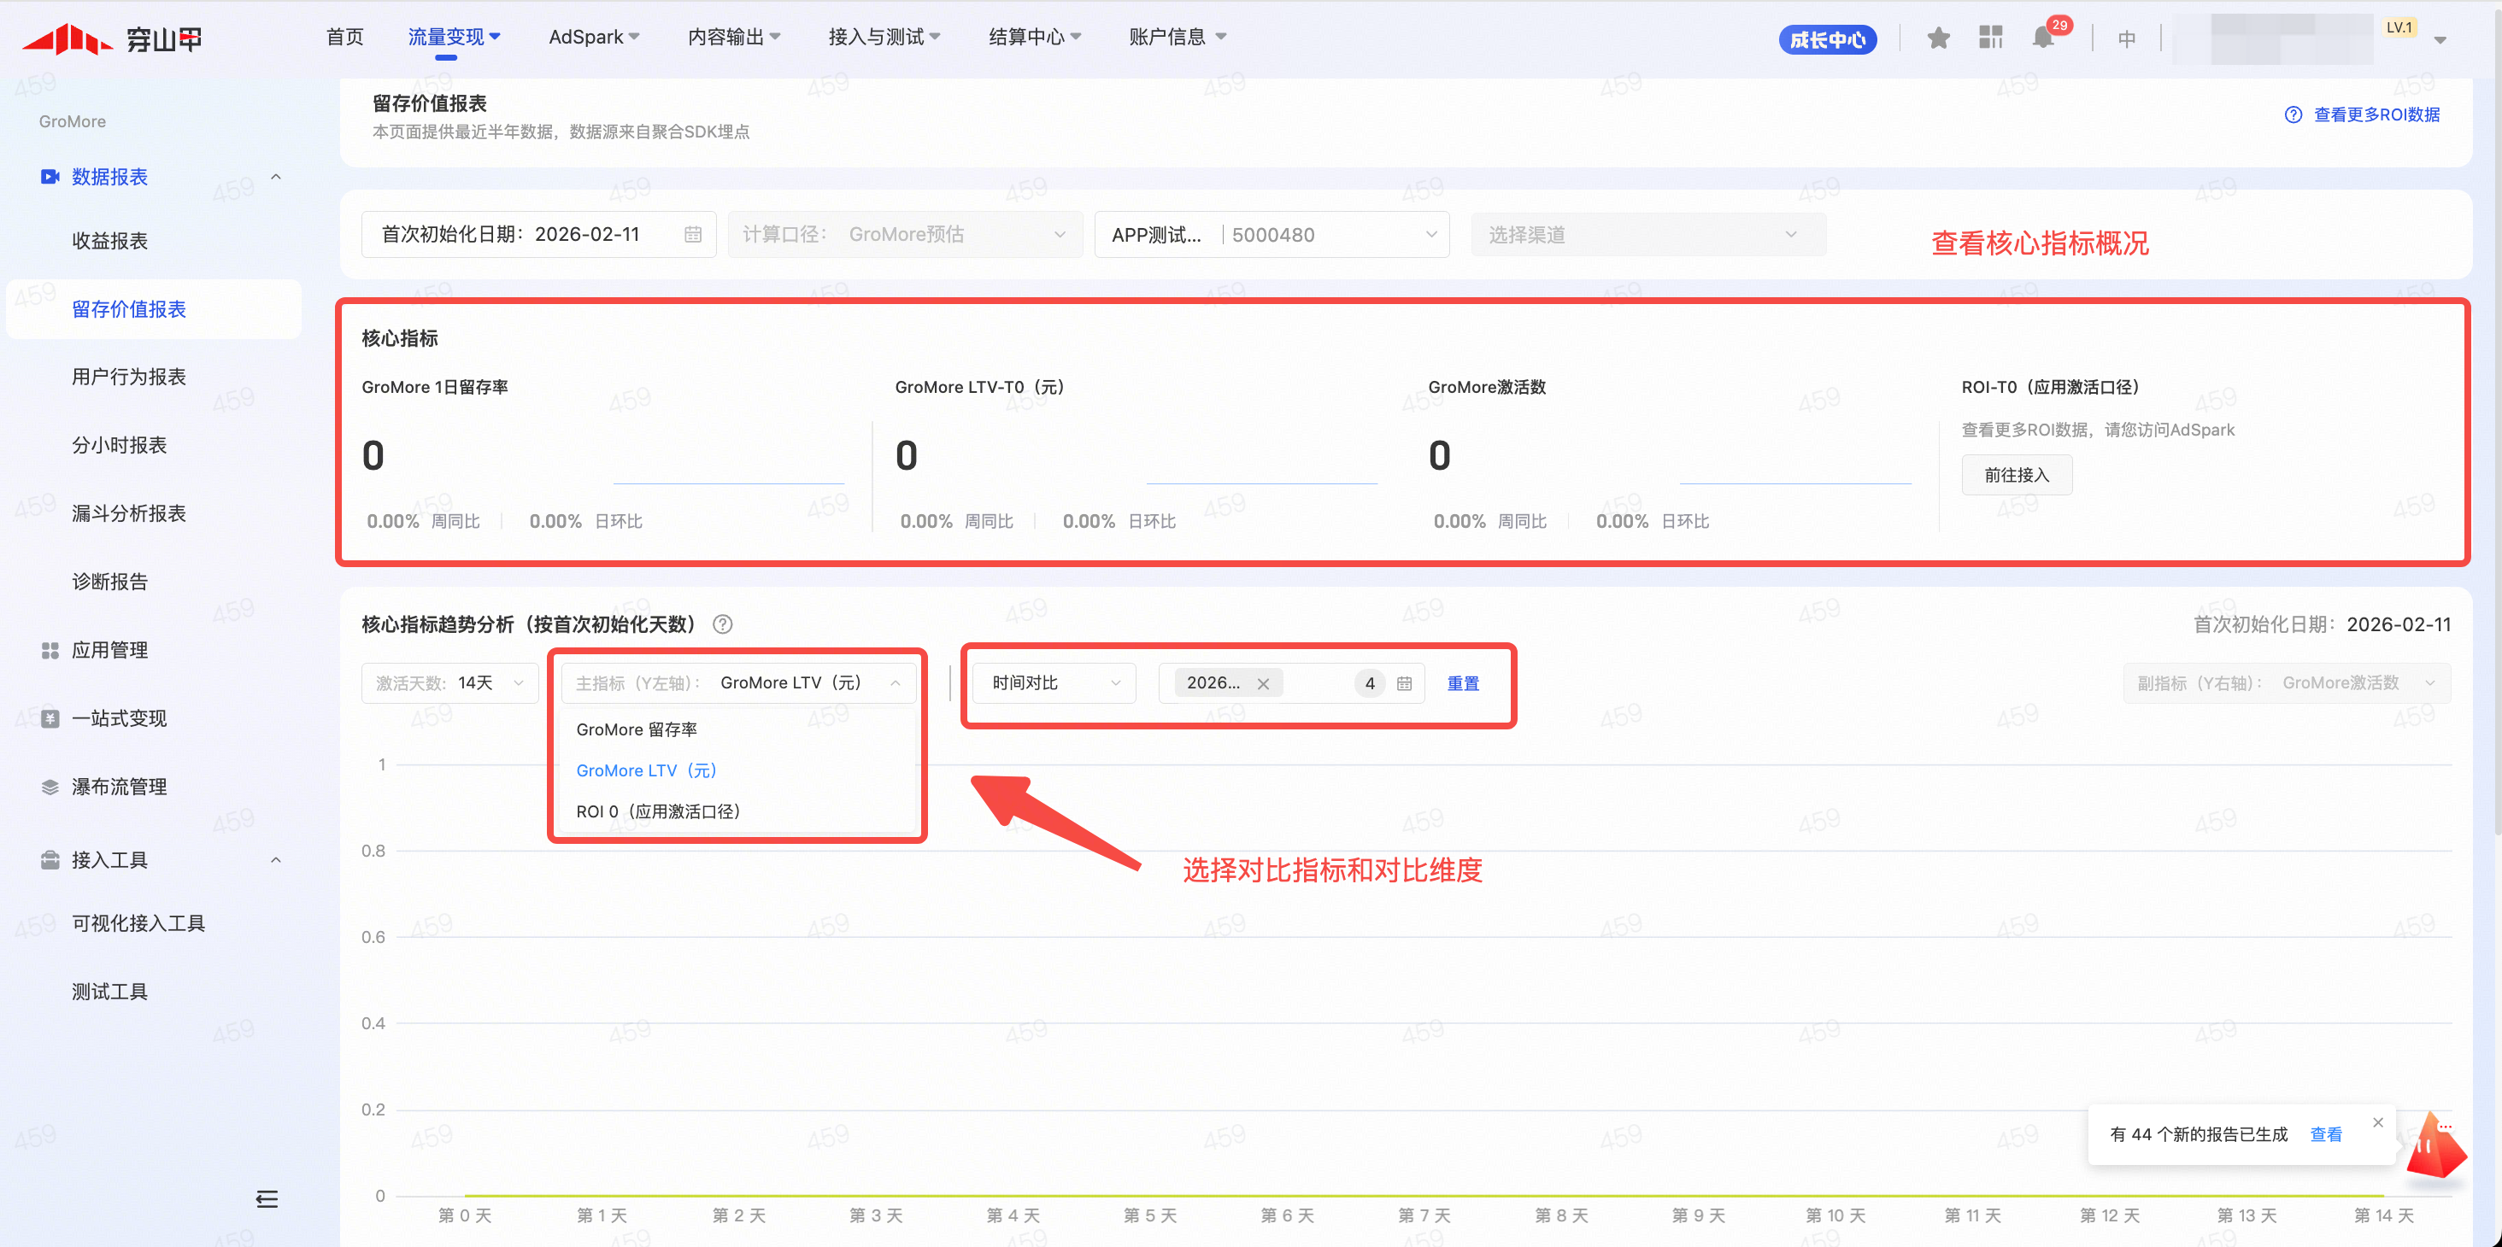Click the 前往接入 button
2502x1247 pixels.
click(2017, 475)
